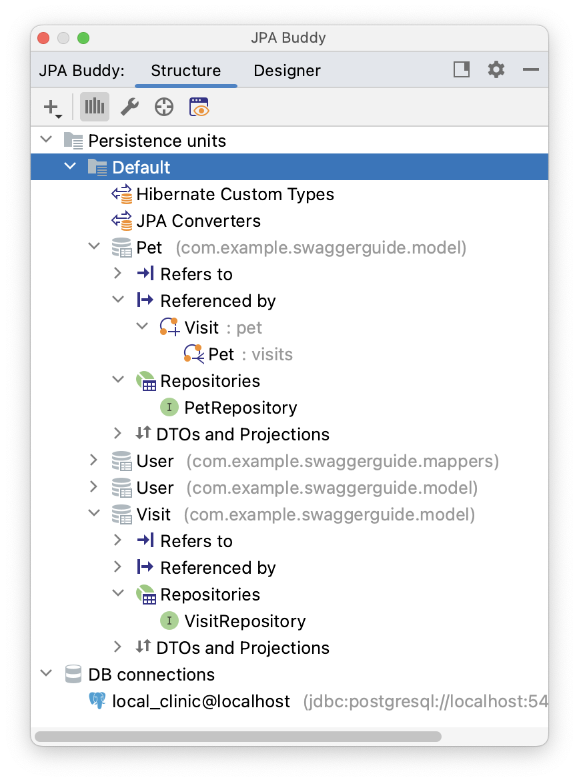This screenshot has width=579, height=782.
Task: Open JPA Buddy settings via the wrench icon
Action: click(128, 107)
